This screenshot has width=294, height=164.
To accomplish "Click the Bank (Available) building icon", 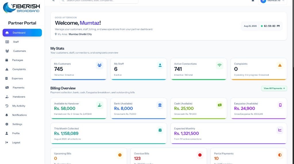I will 160,105.
